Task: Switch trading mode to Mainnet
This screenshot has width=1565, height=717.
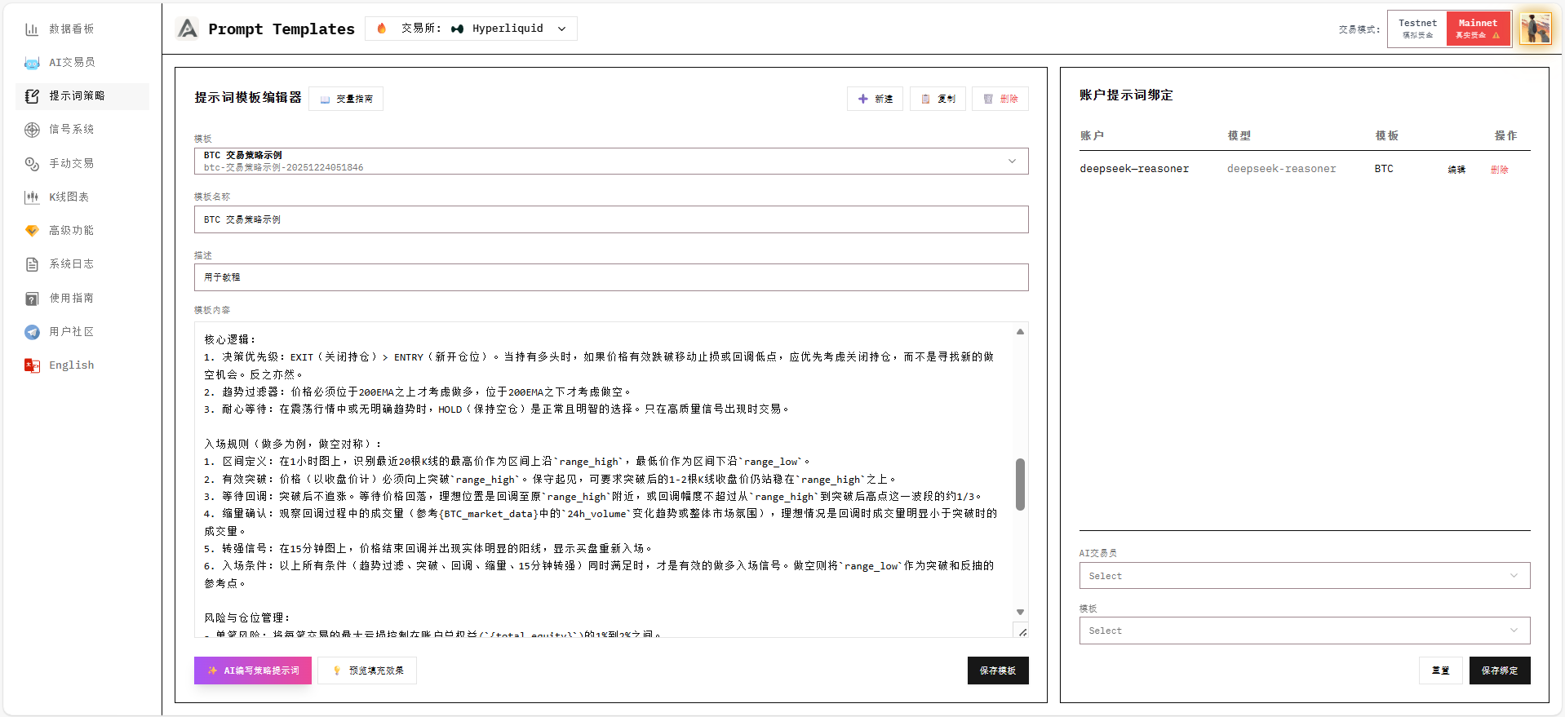Action: [1478, 29]
